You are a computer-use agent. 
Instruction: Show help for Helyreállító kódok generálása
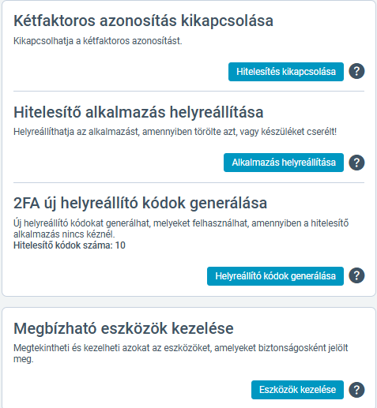tap(356, 275)
